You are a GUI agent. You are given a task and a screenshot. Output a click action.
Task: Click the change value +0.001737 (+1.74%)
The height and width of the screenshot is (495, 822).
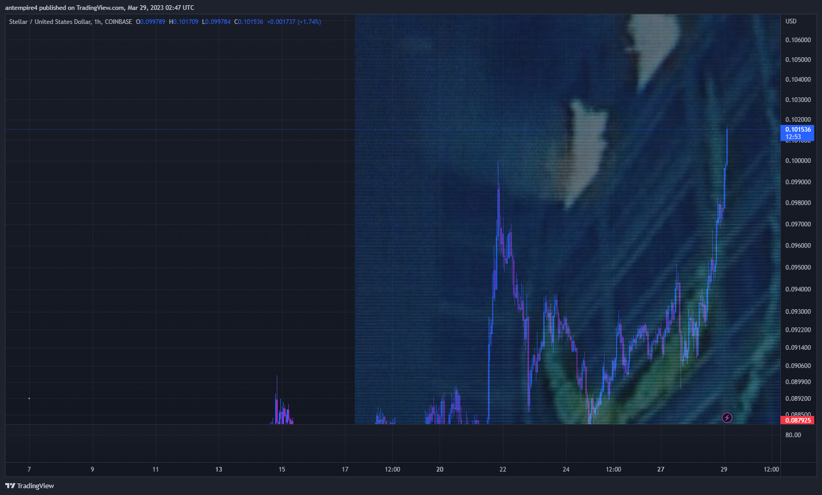click(x=294, y=22)
